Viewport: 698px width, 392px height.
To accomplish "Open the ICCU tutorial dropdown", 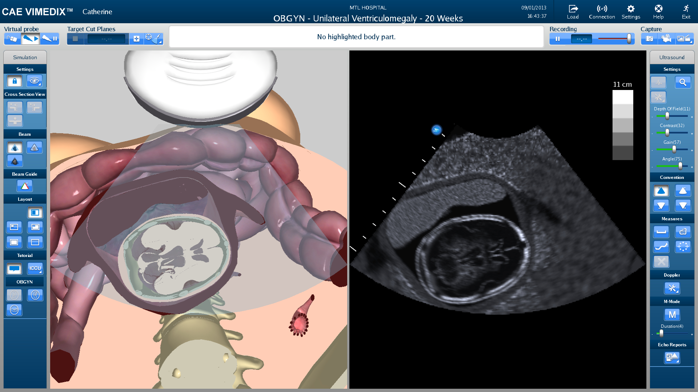I will (35, 269).
